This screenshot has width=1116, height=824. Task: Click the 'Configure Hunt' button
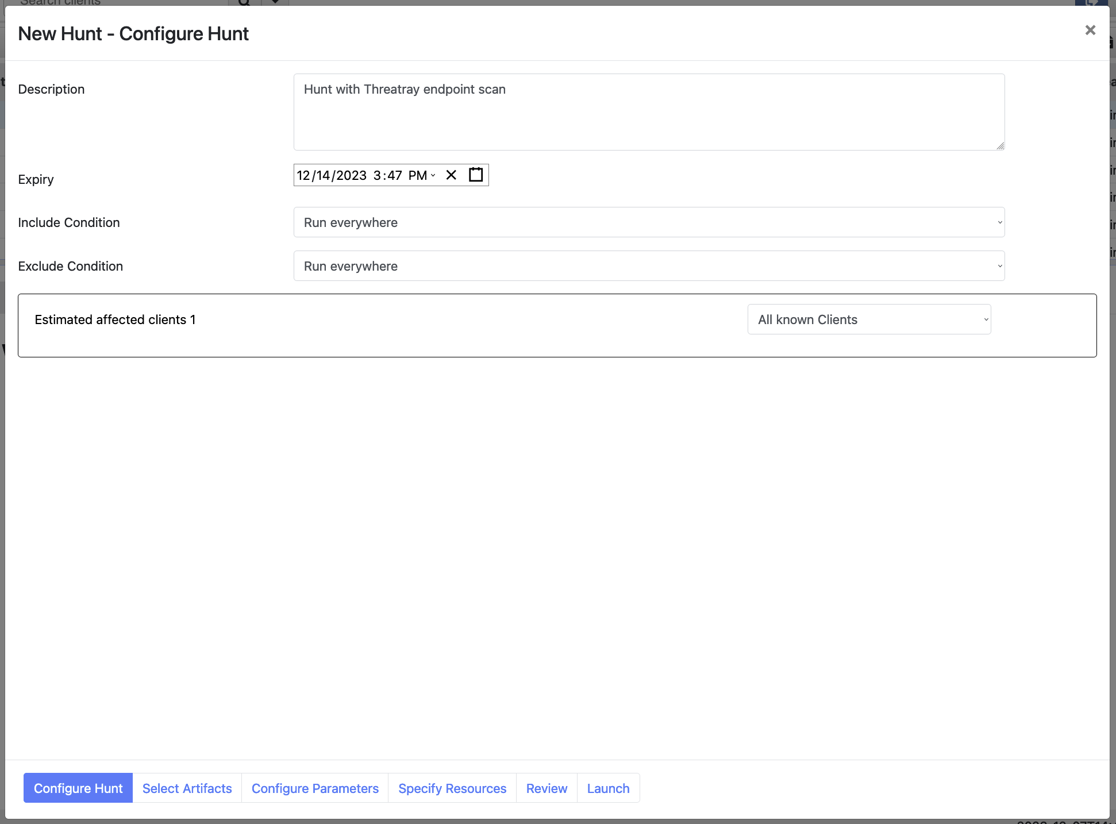coord(78,788)
